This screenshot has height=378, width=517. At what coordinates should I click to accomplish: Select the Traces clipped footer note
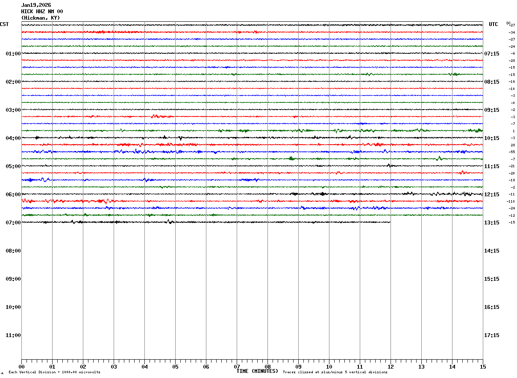point(335,372)
